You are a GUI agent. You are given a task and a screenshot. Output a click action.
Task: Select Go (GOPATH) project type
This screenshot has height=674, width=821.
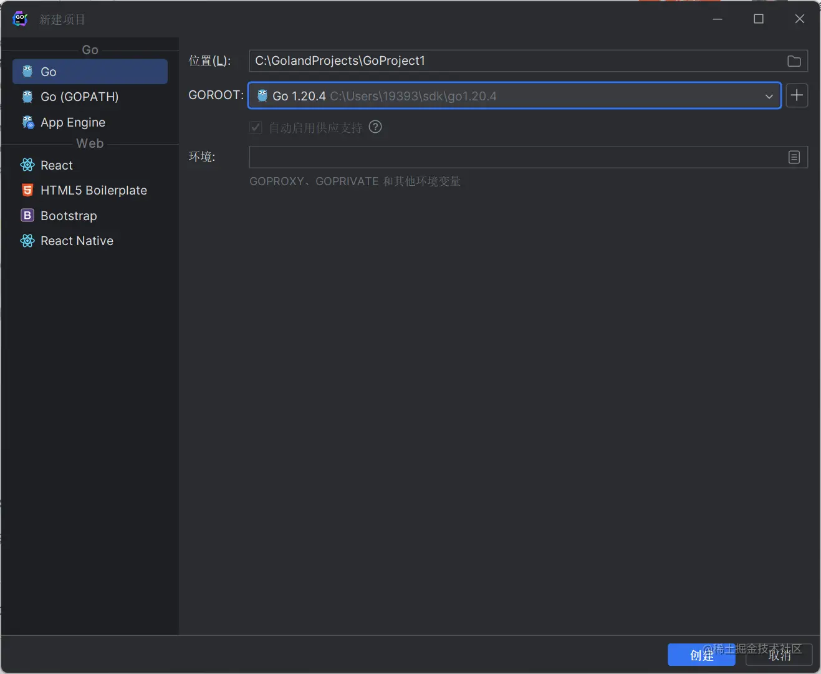point(90,97)
